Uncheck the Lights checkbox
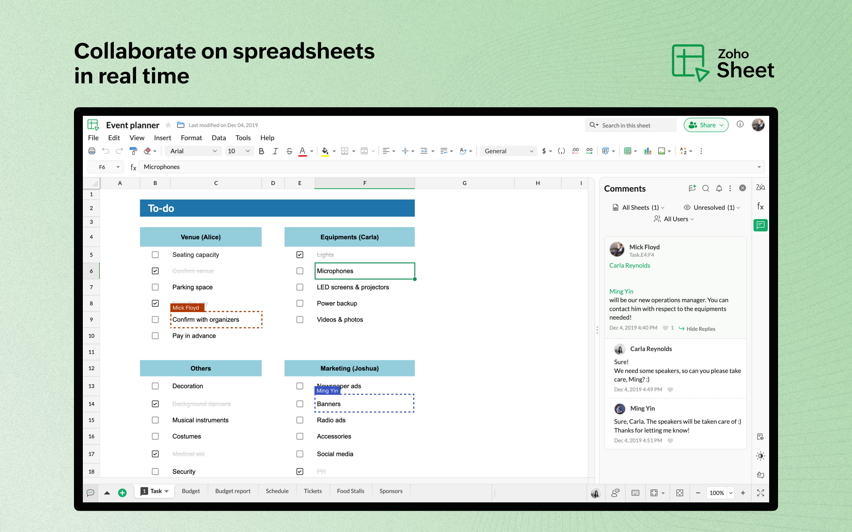This screenshot has height=532, width=852. [x=300, y=254]
